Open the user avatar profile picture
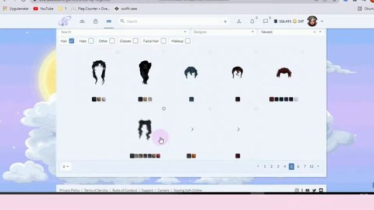The height and width of the screenshot is (210, 374). [x=312, y=21]
